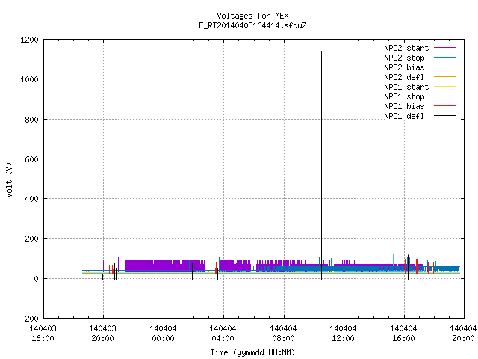Select the 'NPD2 bias' legend label
This screenshot has height=359, width=478.
click(x=404, y=67)
